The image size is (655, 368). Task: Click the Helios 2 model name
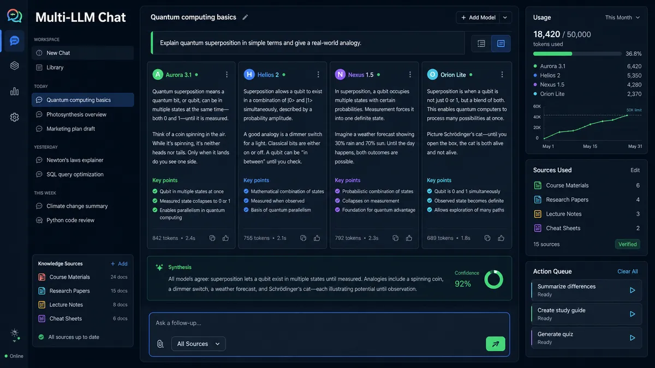pyautogui.click(x=268, y=75)
